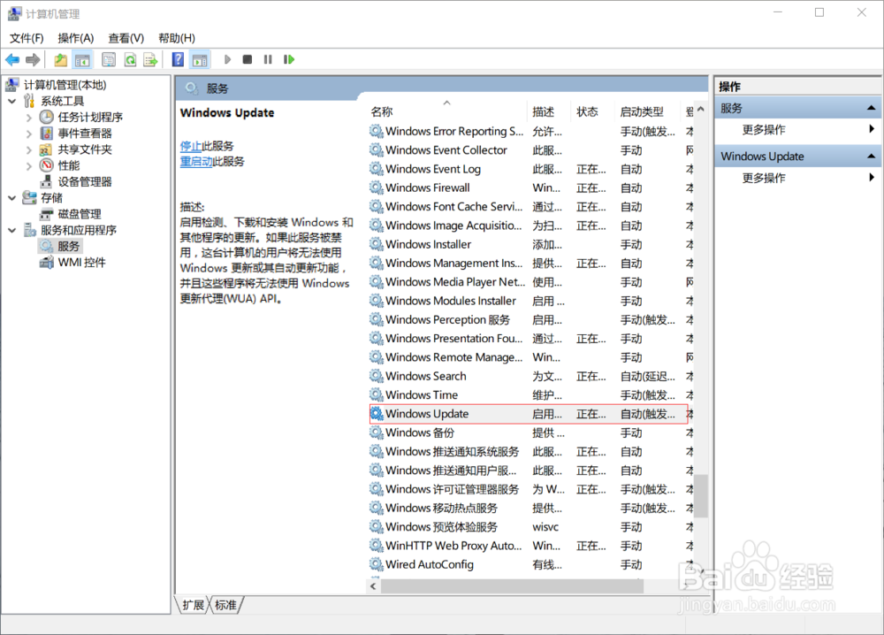Select the Windows Search service row
Image resolution: width=884 pixels, height=635 pixels.
pos(530,376)
